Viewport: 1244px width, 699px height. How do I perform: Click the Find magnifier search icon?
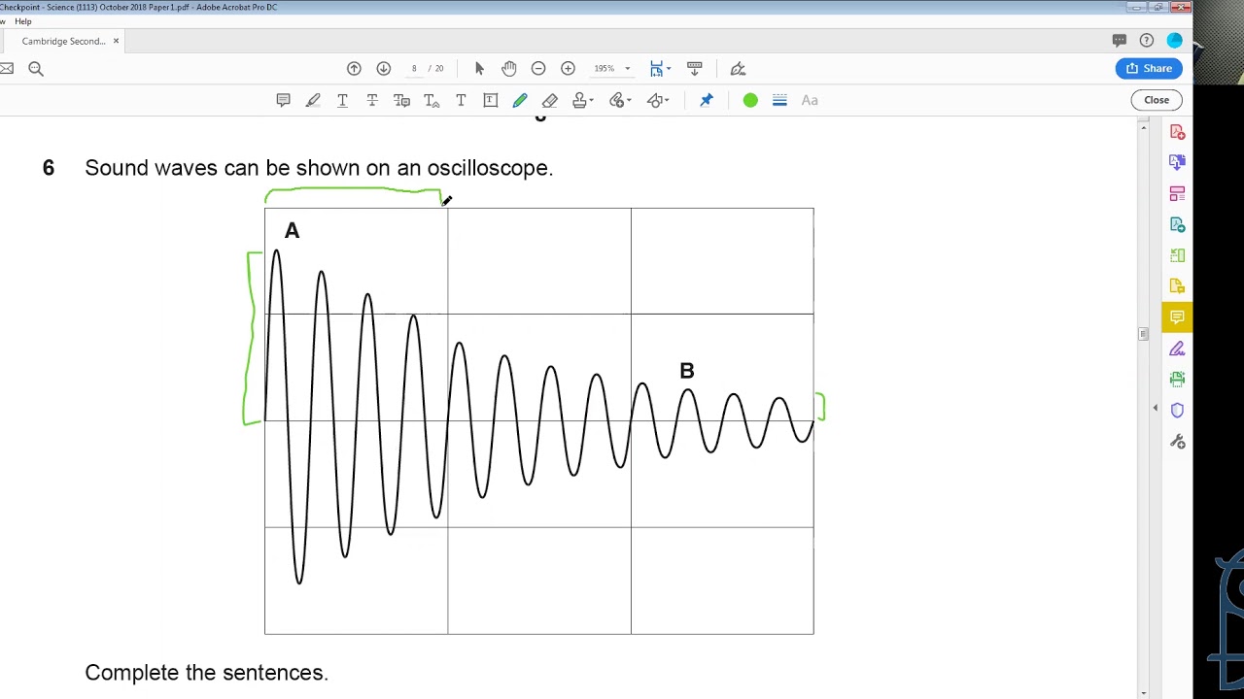point(36,68)
